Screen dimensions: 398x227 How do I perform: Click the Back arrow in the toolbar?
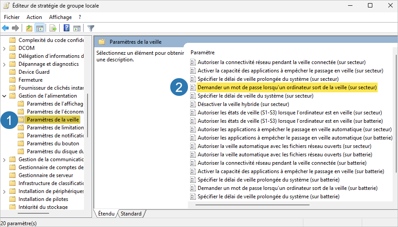6,28
